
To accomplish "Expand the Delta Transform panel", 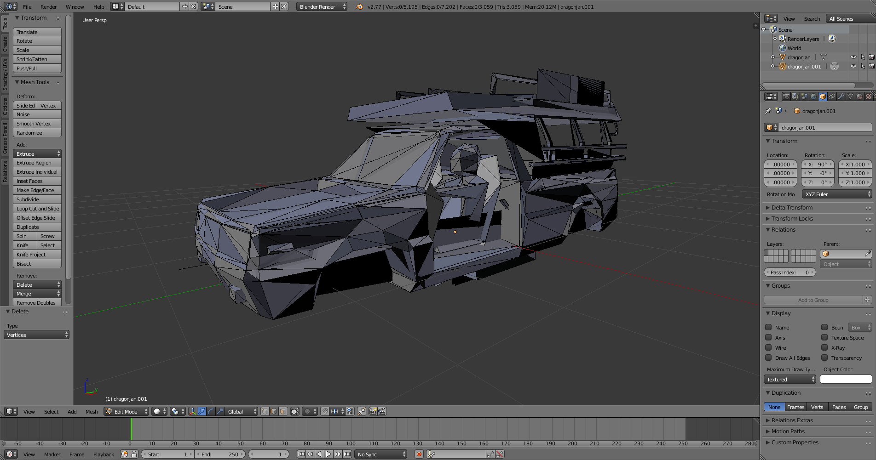I will tap(792, 208).
